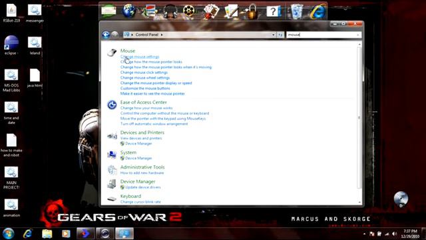
Task: Open the Devices and Printers heading
Action: (x=142, y=133)
